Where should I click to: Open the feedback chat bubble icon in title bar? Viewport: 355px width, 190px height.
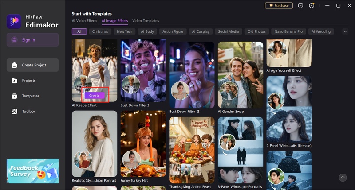coord(300,6)
